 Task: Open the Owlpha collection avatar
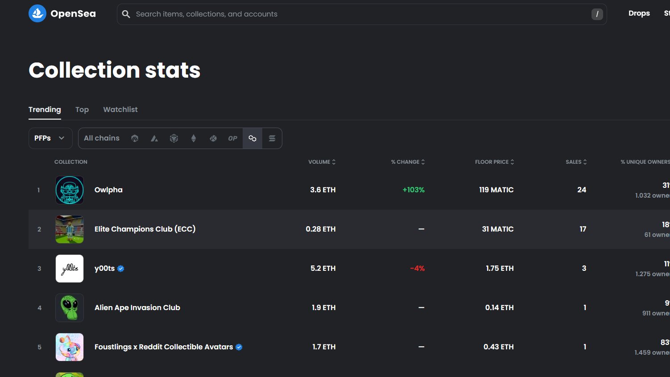pos(70,190)
